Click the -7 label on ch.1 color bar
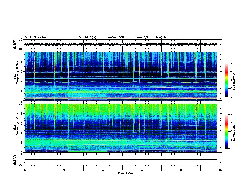The image size is (248, 191). [x=231, y=97]
